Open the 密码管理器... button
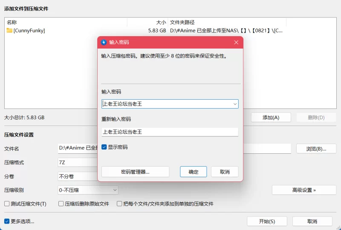This screenshot has width=341, height=230. click(x=135, y=172)
